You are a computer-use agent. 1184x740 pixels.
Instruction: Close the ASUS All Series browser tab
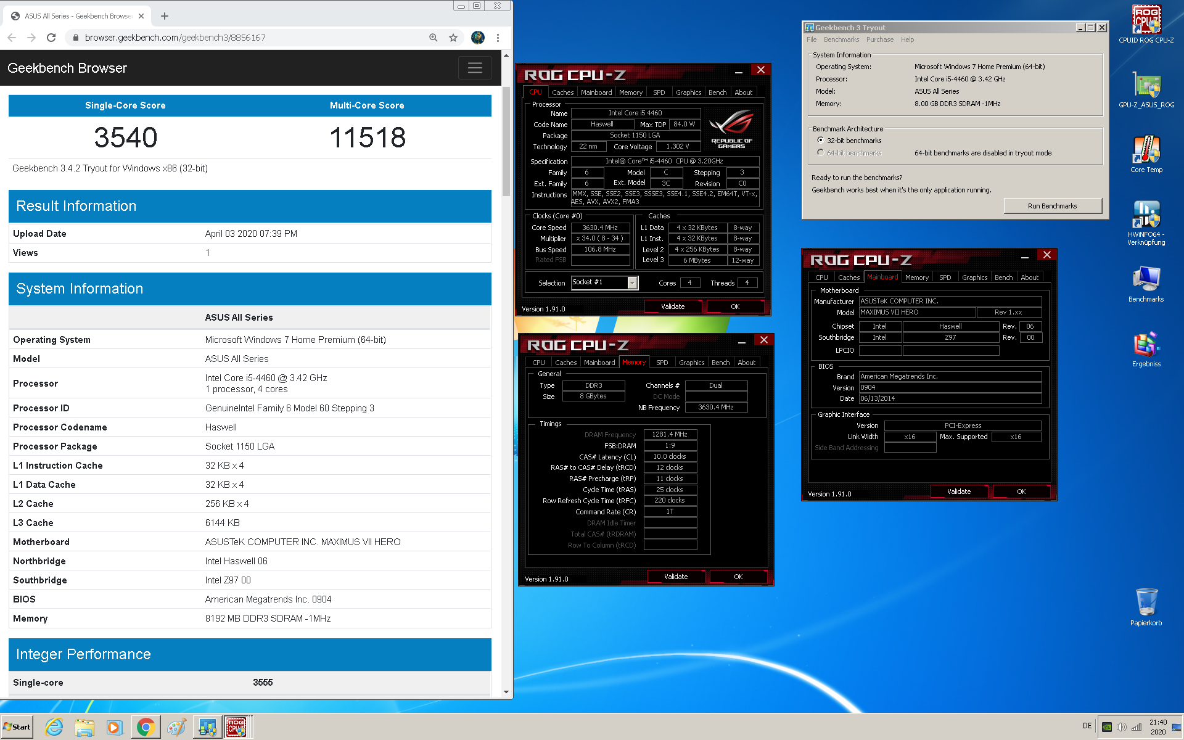point(141,16)
